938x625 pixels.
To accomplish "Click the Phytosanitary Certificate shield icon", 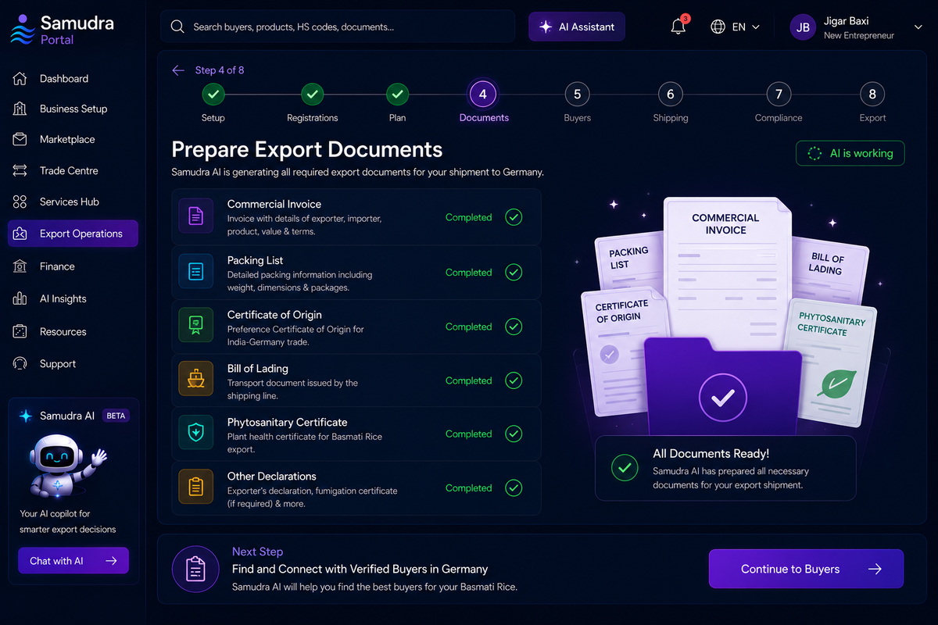I will click(196, 433).
